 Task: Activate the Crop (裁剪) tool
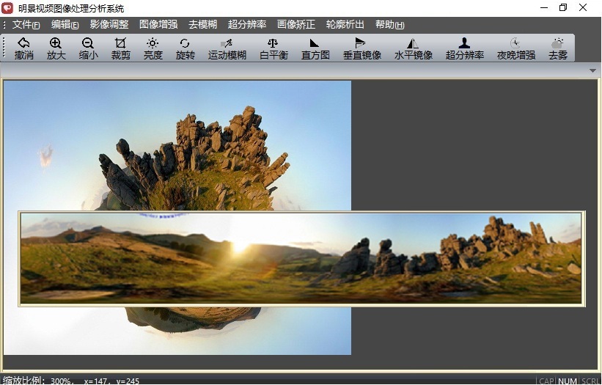[120, 48]
